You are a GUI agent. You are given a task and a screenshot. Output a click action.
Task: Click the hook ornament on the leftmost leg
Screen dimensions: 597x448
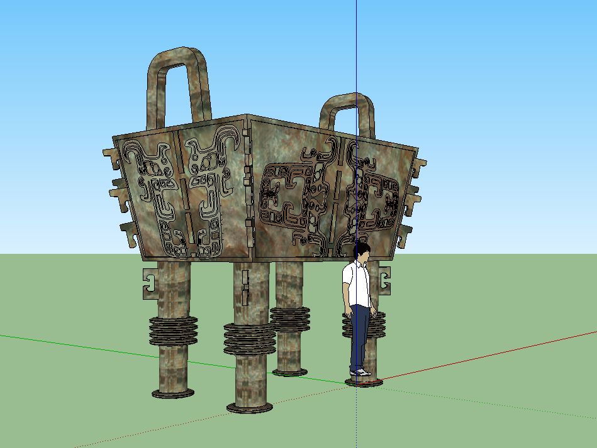pos(150,284)
